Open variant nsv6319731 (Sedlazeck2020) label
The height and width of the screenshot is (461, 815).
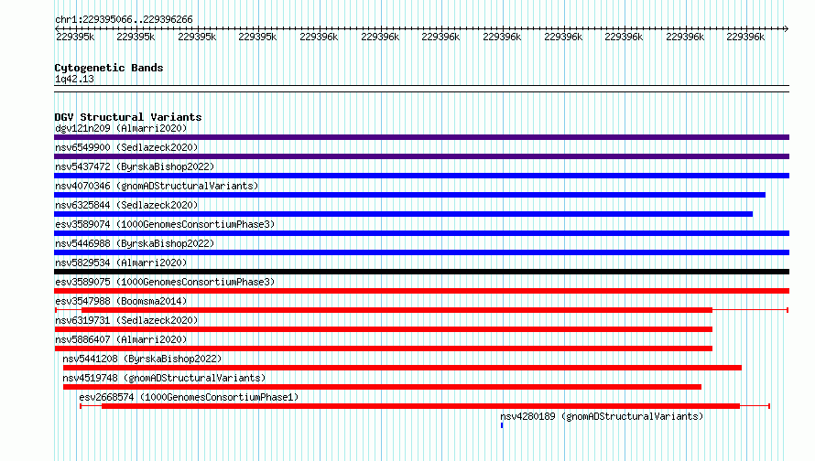click(126, 320)
